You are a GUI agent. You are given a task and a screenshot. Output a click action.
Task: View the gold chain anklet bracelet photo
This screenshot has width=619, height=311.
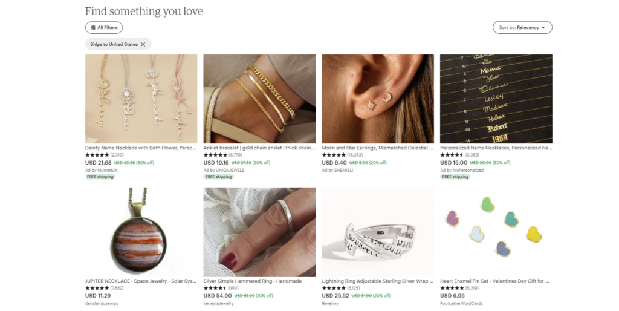(259, 99)
